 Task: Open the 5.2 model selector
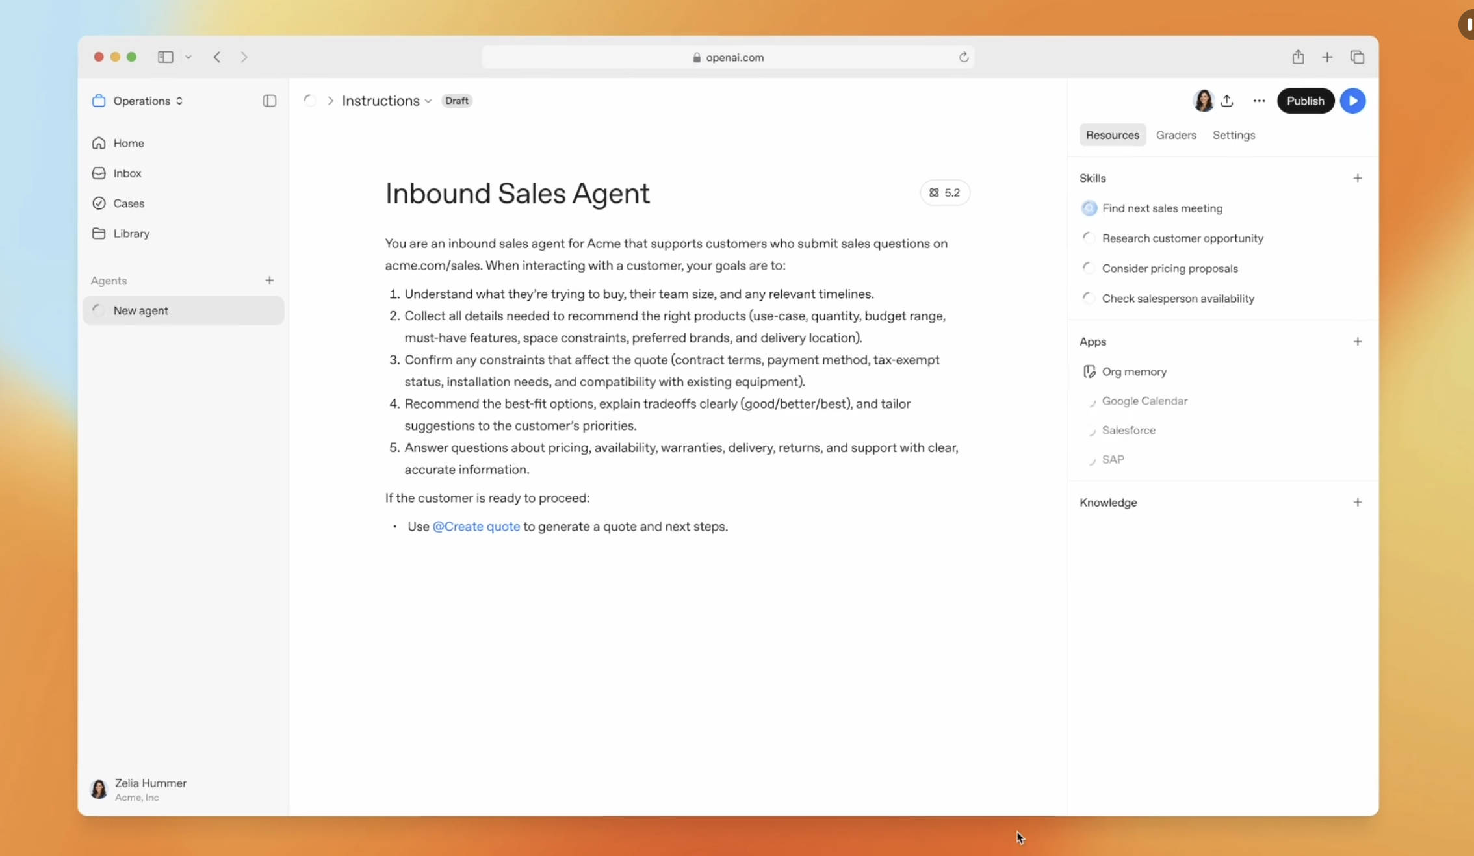tap(944, 193)
